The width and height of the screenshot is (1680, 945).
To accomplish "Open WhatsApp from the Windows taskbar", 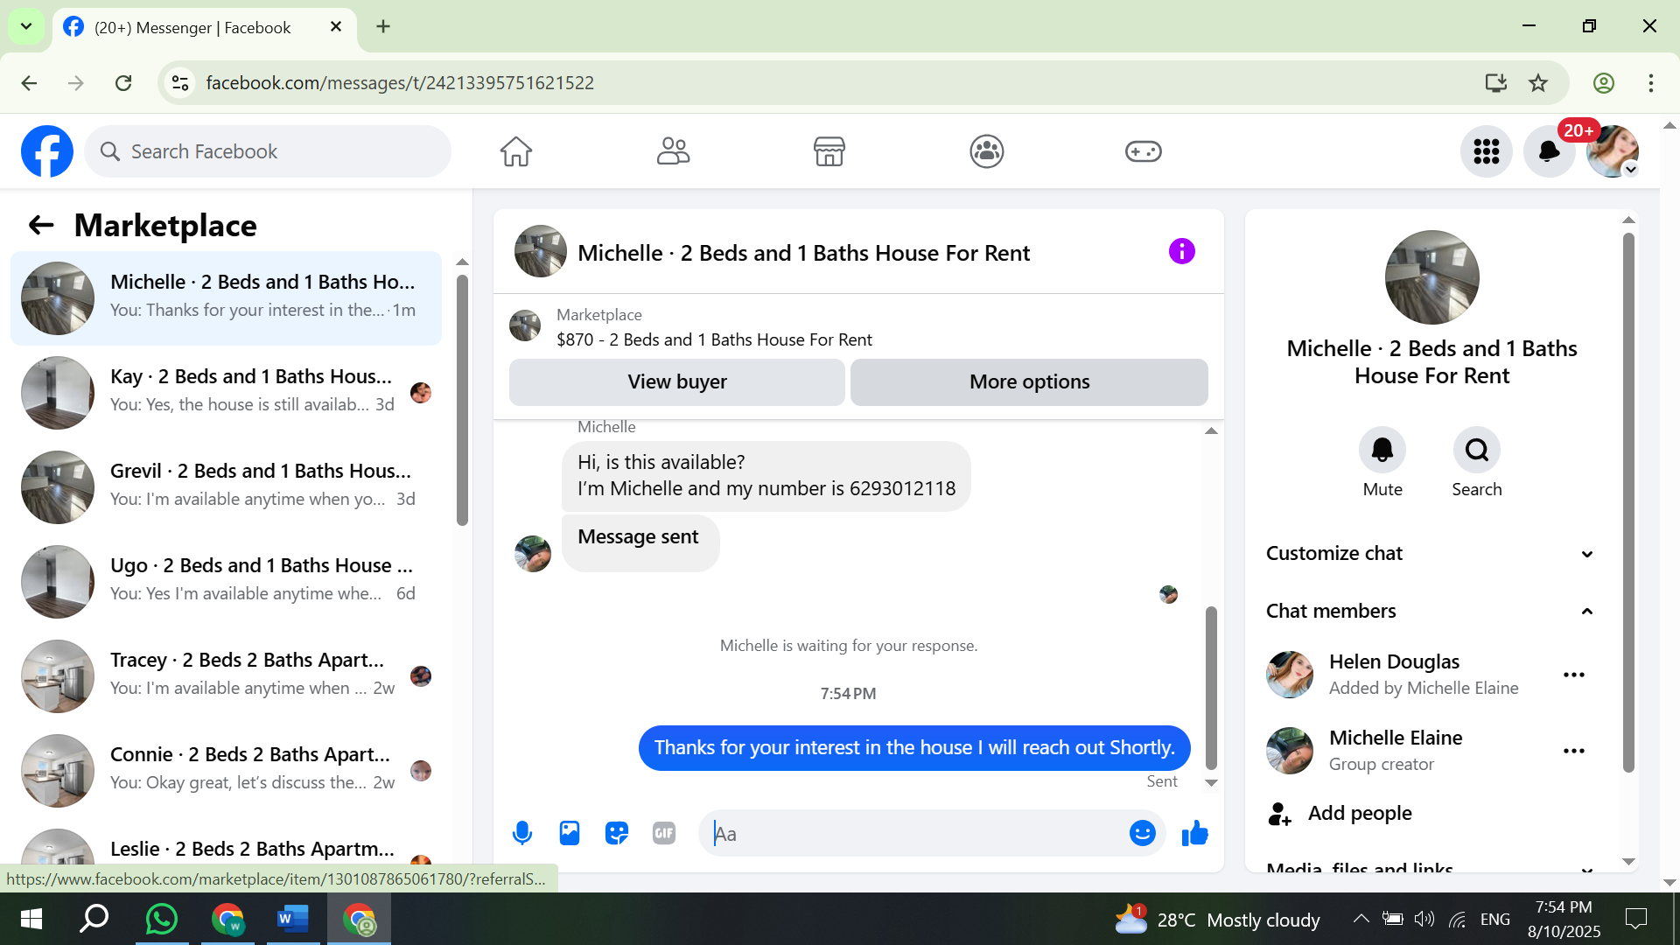I will coord(162,919).
